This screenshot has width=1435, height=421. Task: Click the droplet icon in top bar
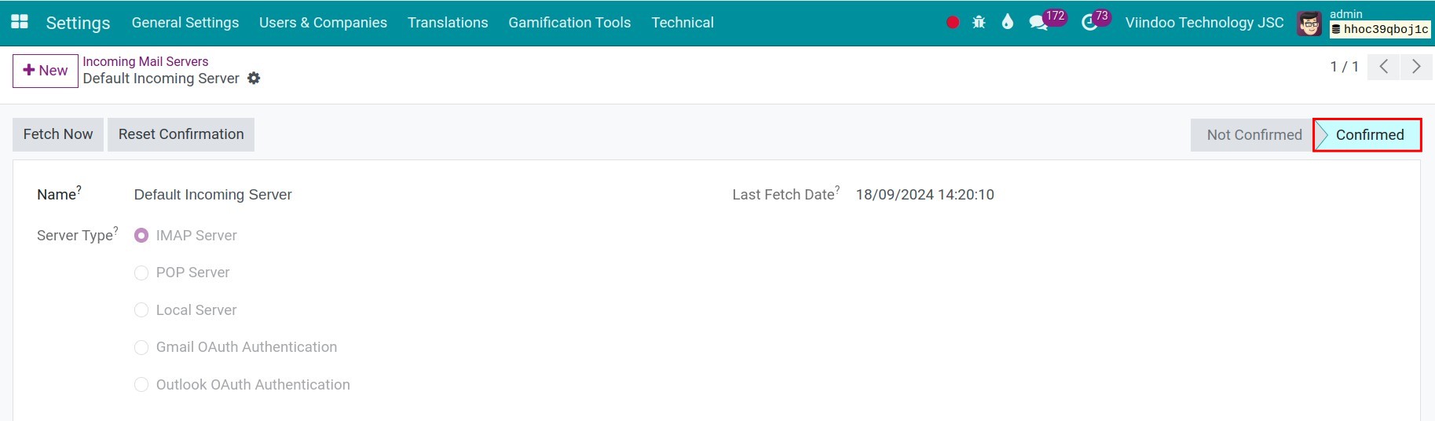[x=1008, y=22]
